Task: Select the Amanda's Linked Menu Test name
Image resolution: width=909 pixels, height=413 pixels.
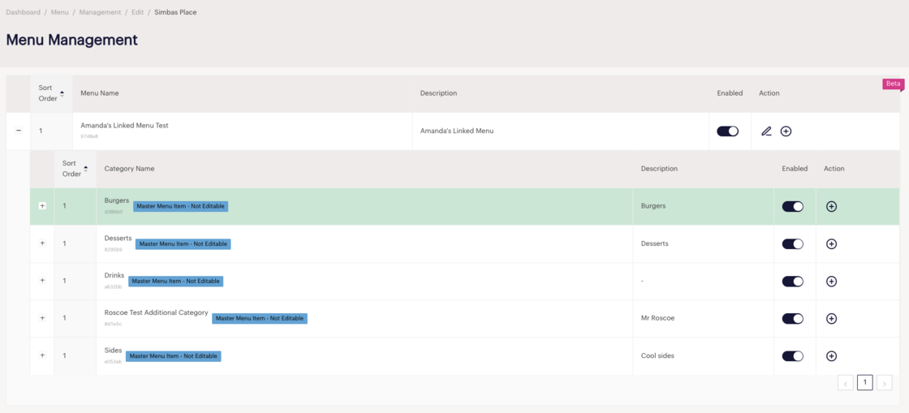Action: (x=125, y=125)
